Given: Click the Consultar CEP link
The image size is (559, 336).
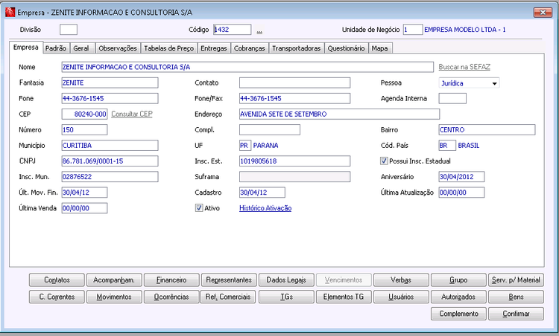Looking at the screenshot, I should (131, 114).
